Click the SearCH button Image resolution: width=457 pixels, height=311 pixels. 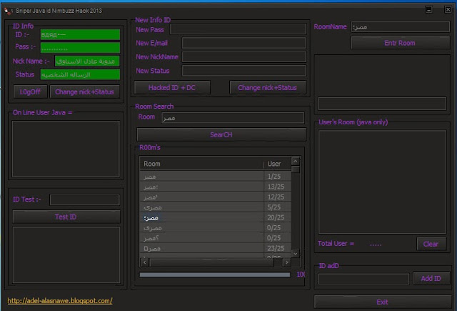(221, 134)
